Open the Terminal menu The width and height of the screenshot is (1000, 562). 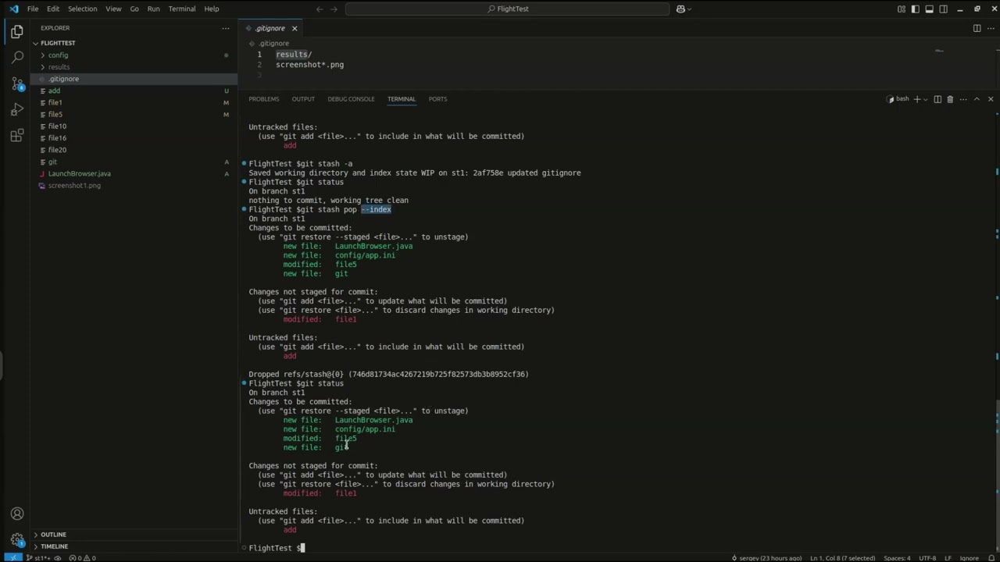[x=182, y=9]
